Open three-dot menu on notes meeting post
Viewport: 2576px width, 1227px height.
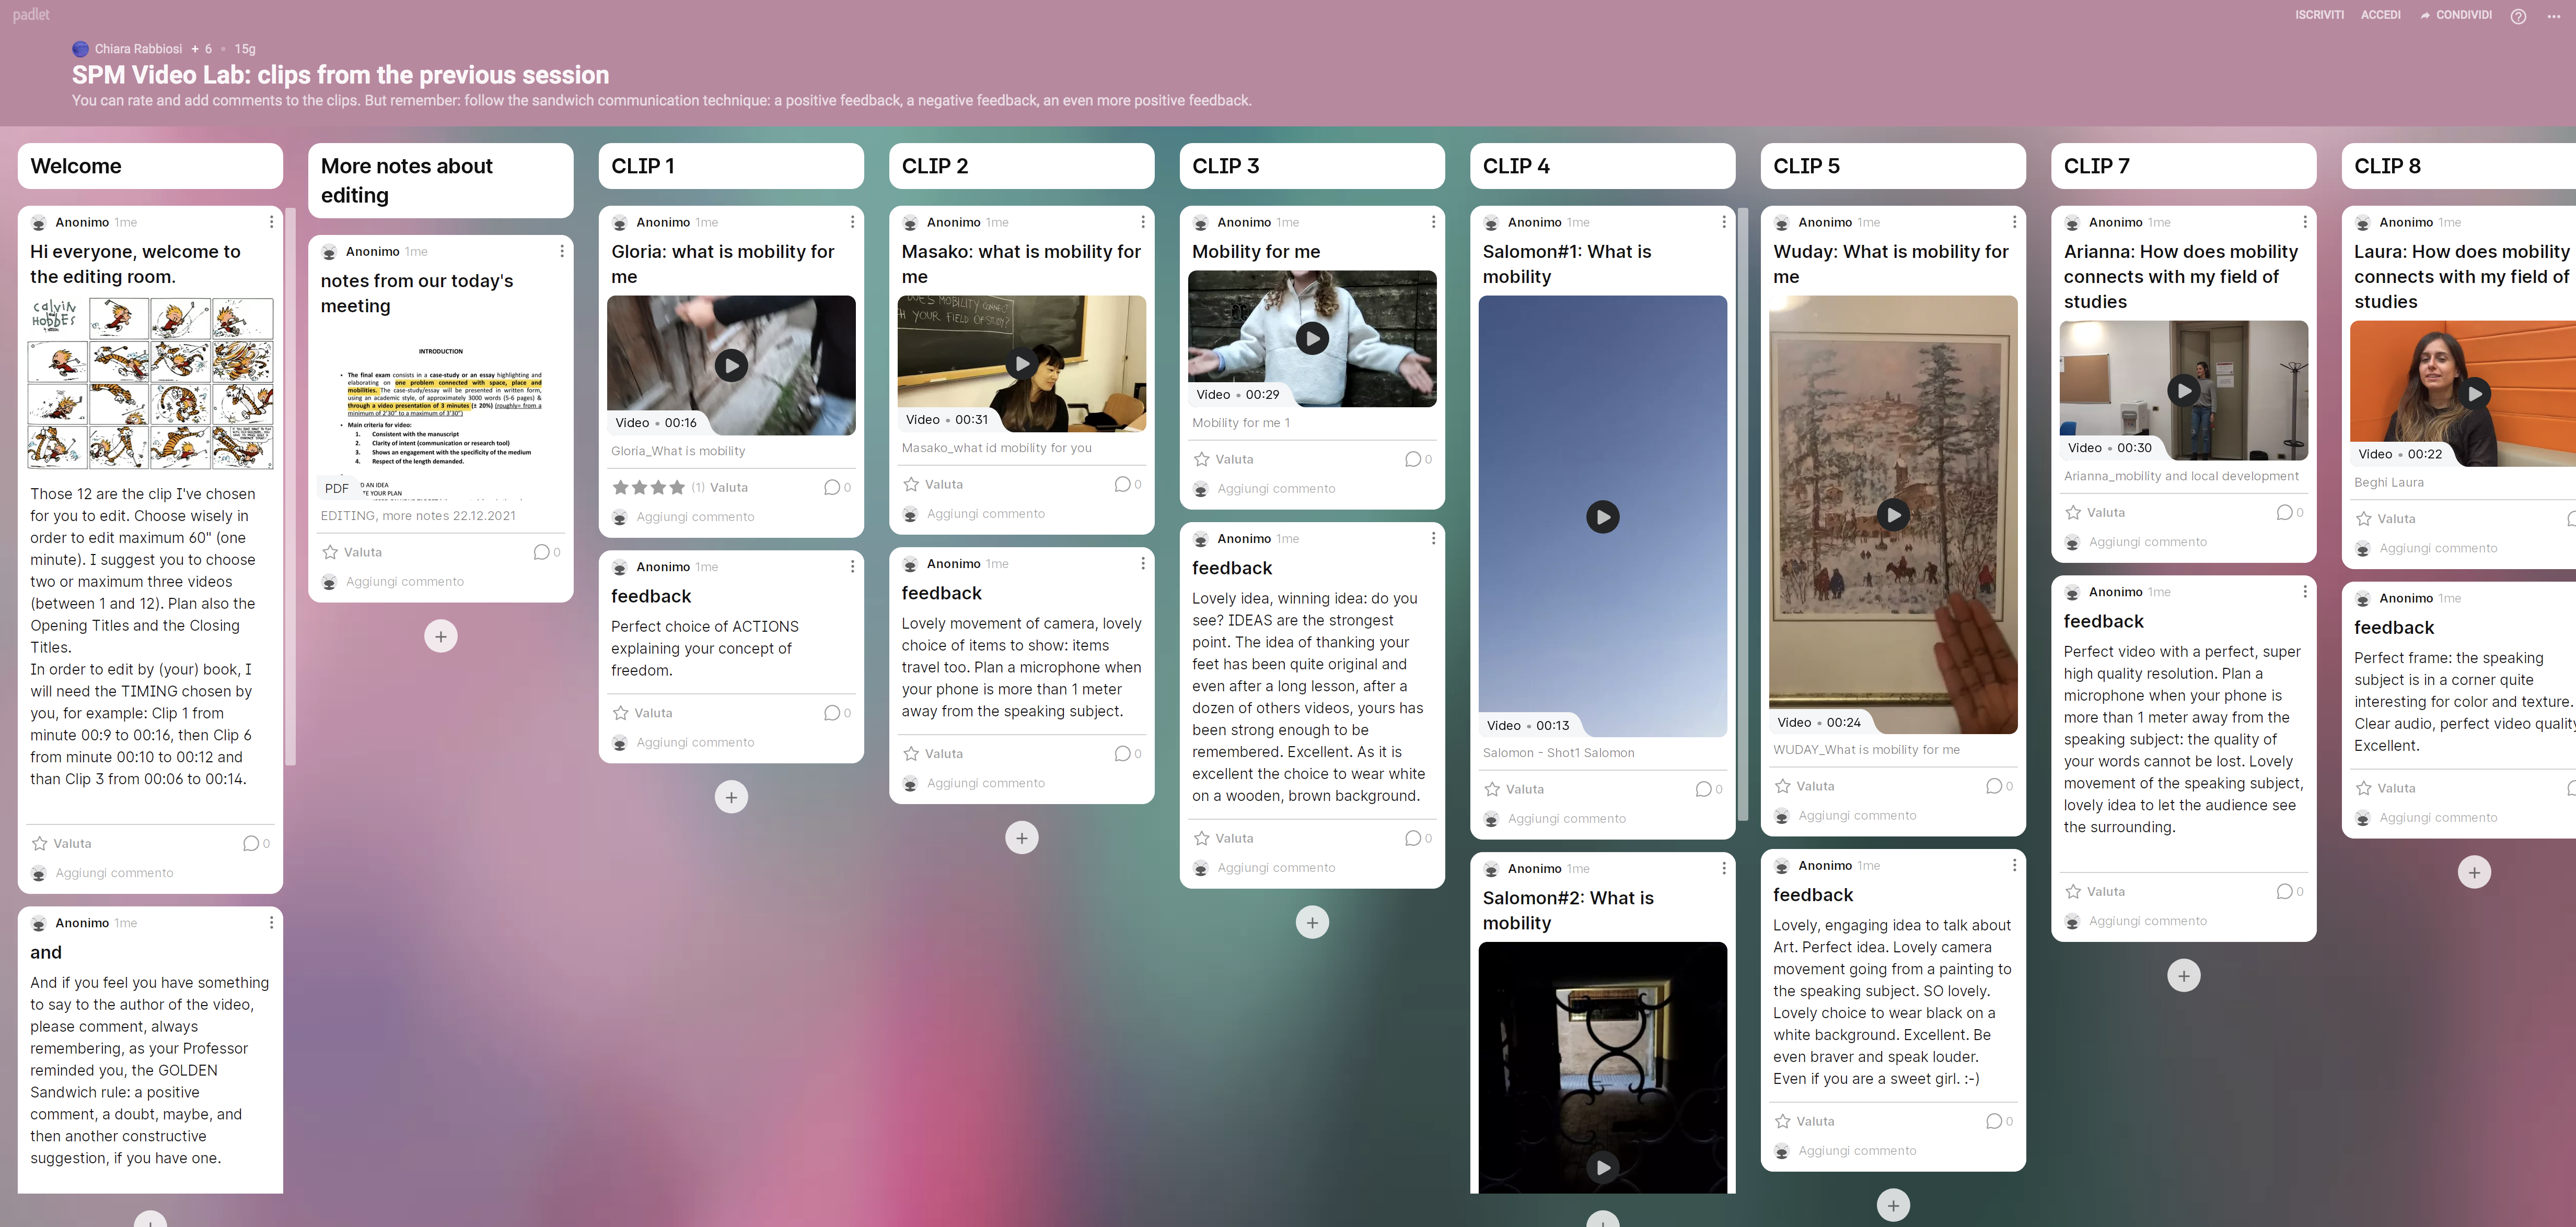562,251
